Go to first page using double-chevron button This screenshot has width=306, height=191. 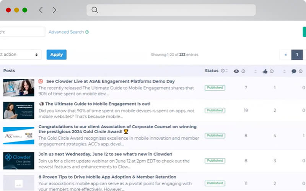[x=285, y=55]
